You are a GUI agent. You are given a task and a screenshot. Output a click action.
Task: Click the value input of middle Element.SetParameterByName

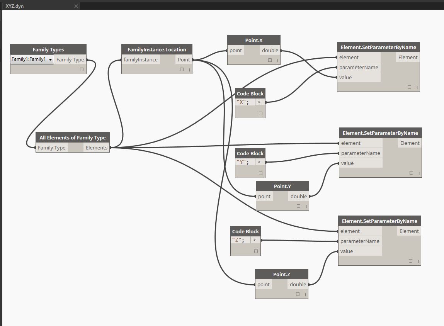click(x=347, y=163)
